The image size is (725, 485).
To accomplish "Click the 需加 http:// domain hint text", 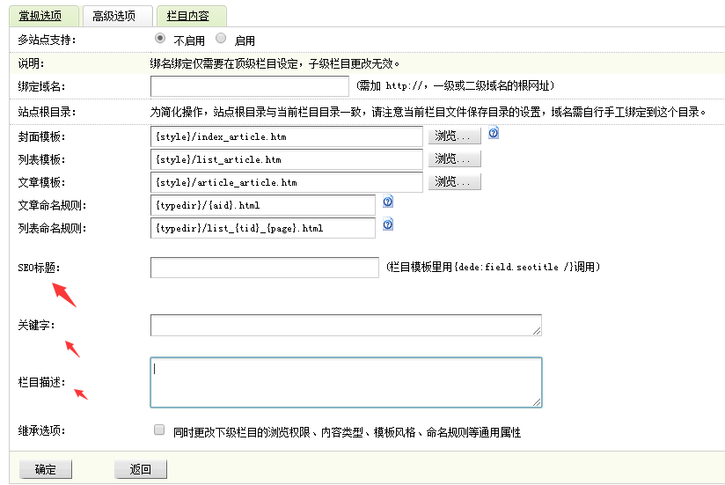I will pos(455,85).
